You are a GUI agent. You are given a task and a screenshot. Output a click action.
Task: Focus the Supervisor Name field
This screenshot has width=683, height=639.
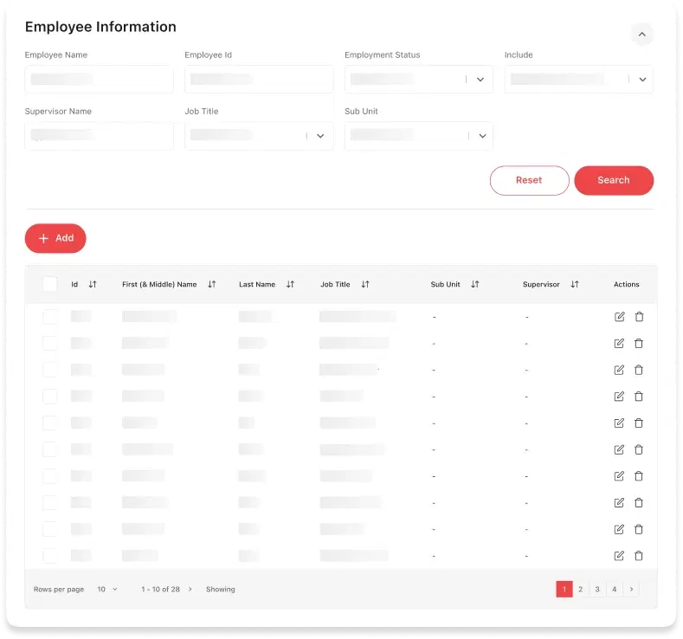(x=99, y=136)
